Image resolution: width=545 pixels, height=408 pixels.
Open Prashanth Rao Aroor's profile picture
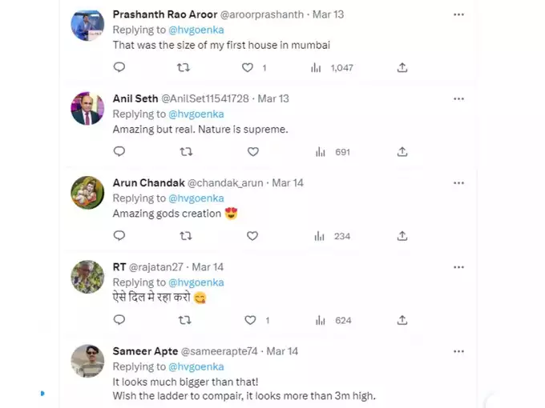tap(87, 25)
